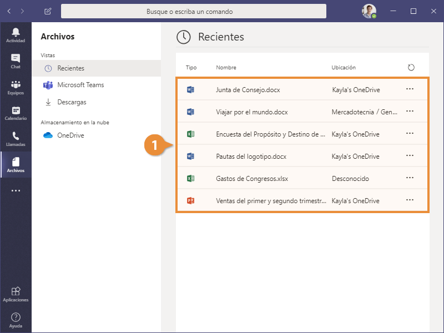
Task: Open more options for Ventas del primer trimestre
Action: pos(410,200)
